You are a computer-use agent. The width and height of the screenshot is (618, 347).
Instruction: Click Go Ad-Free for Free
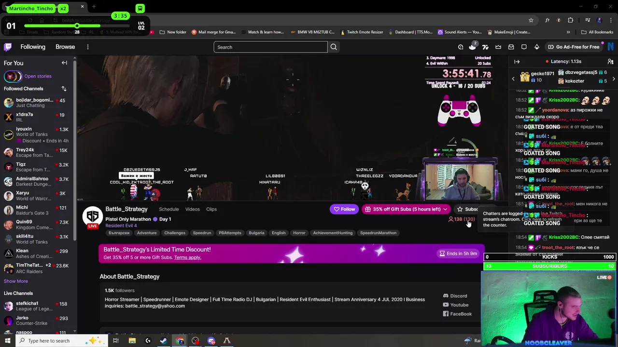pos(574,47)
